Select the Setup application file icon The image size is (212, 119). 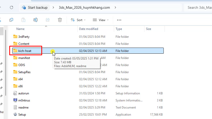(15, 115)
